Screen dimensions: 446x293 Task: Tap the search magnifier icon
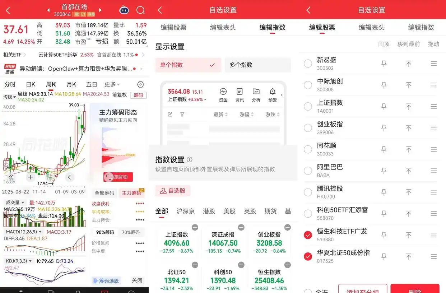coord(140,10)
